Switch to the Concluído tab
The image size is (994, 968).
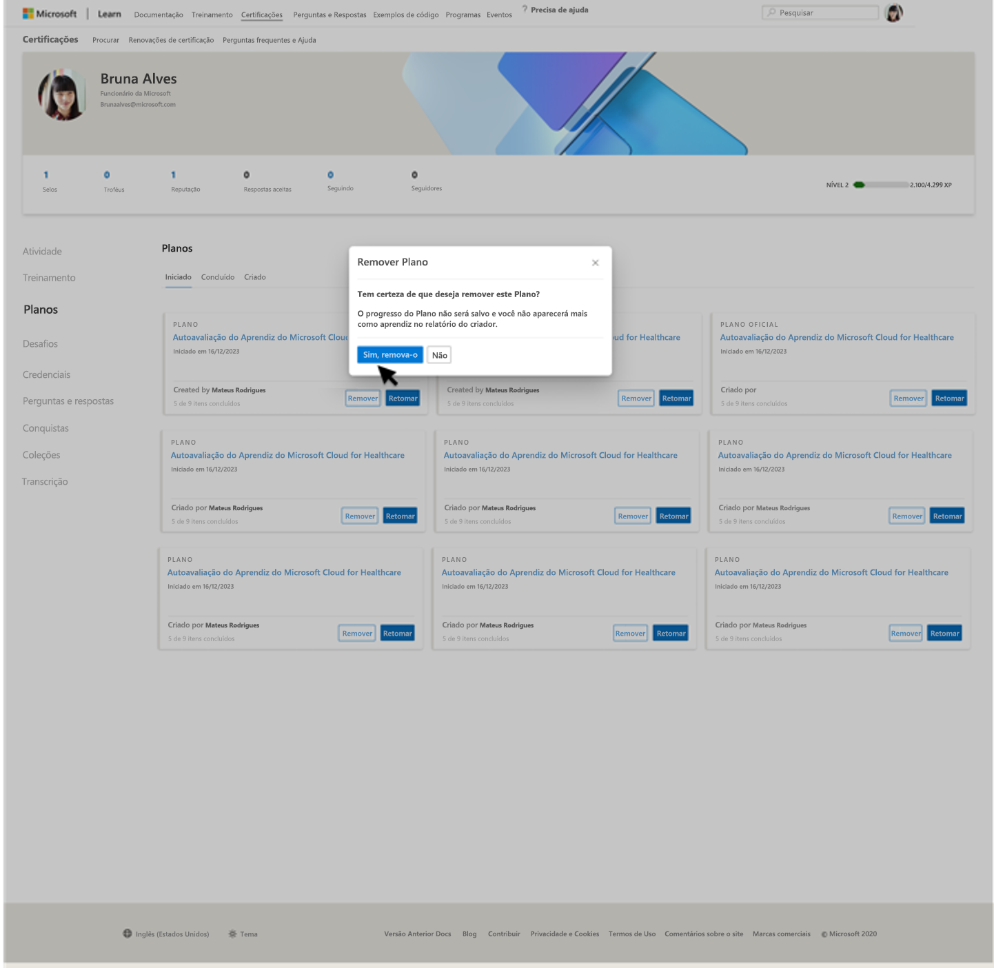point(217,276)
